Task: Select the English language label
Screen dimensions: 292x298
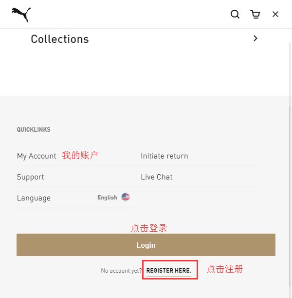Action: click(107, 198)
